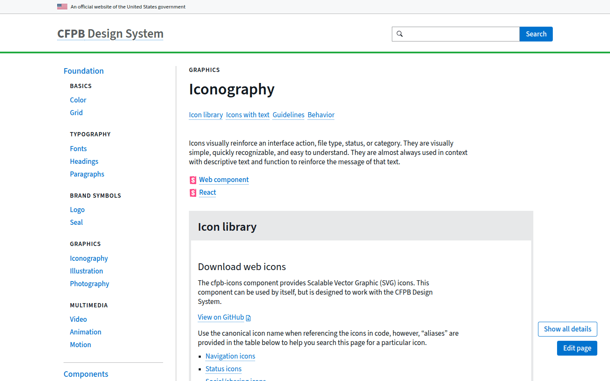The height and width of the screenshot is (381, 610).
Task: Click the Icon library section header
Action: pyautogui.click(x=227, y=227)
